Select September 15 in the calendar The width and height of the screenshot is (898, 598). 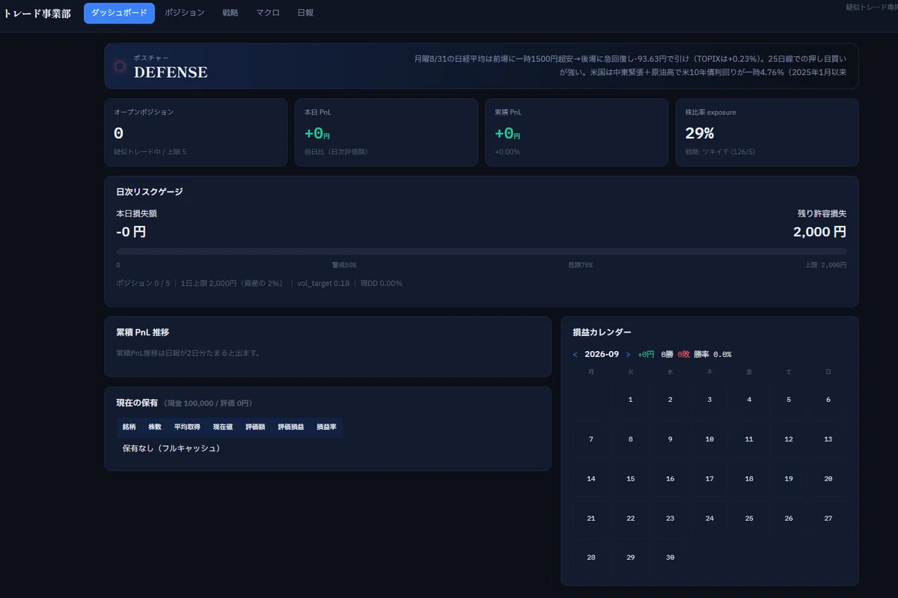point(630,479)
